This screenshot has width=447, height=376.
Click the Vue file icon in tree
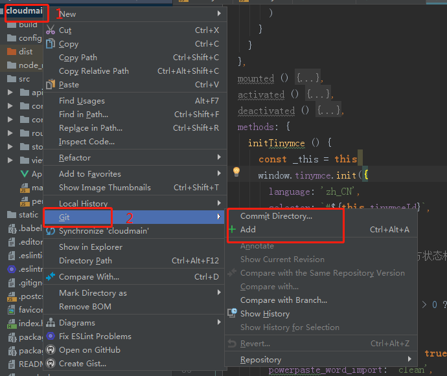[25, 173]
